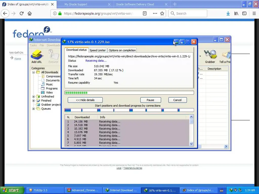The image size is (259, 194).
Task: Select Grabber projects category
Action: [x=51, y=105]
